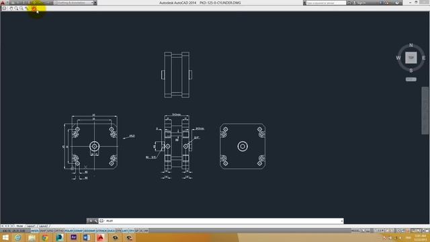Click the Zoom Original icon
This screenshot has height=242, width=430.
tap(27, 9)
